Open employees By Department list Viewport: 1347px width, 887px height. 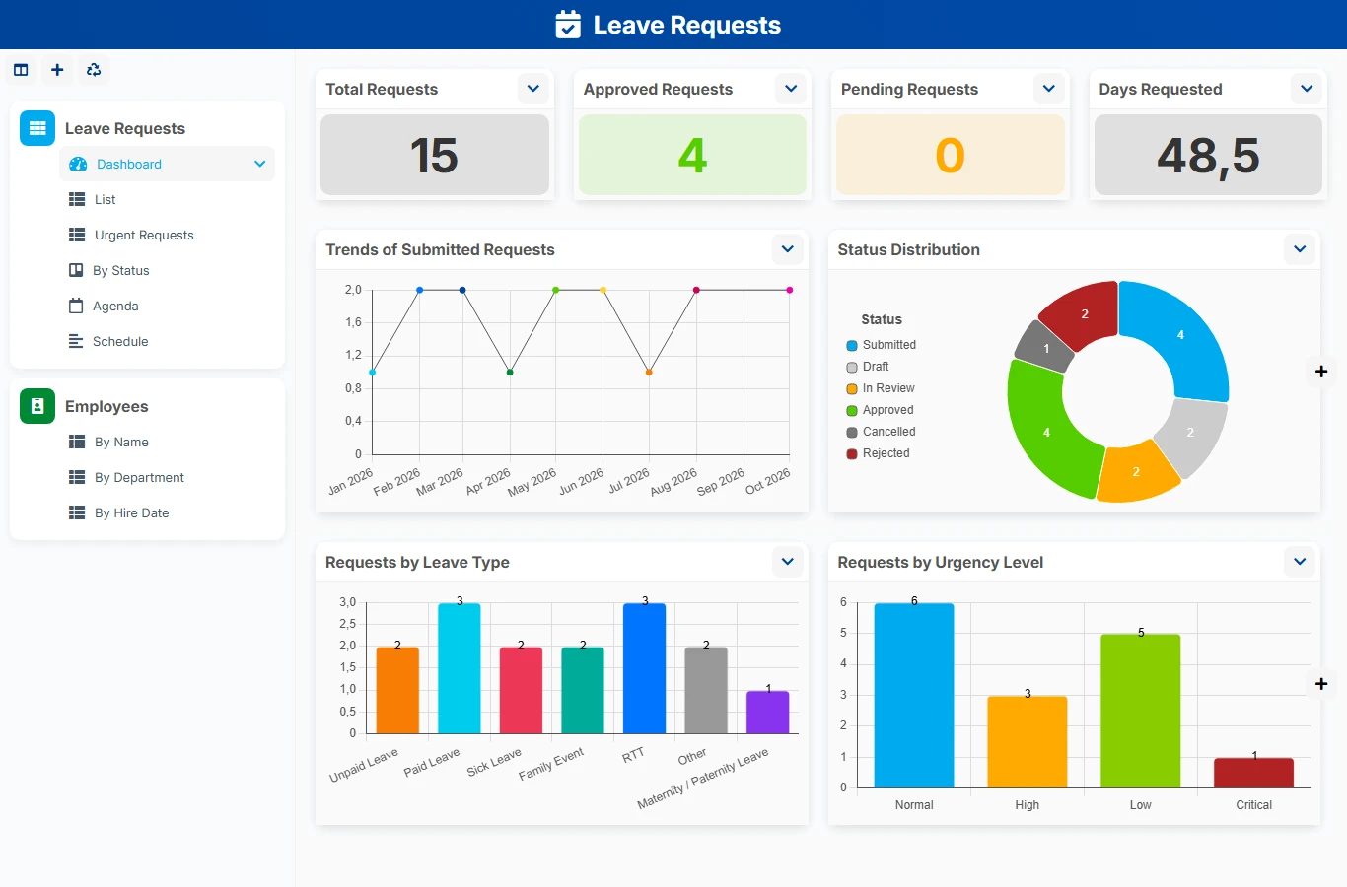click(167, 477)
